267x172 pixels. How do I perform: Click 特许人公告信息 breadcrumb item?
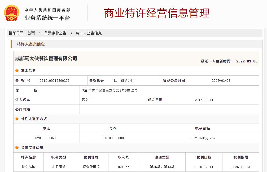[x=89, y=33]
